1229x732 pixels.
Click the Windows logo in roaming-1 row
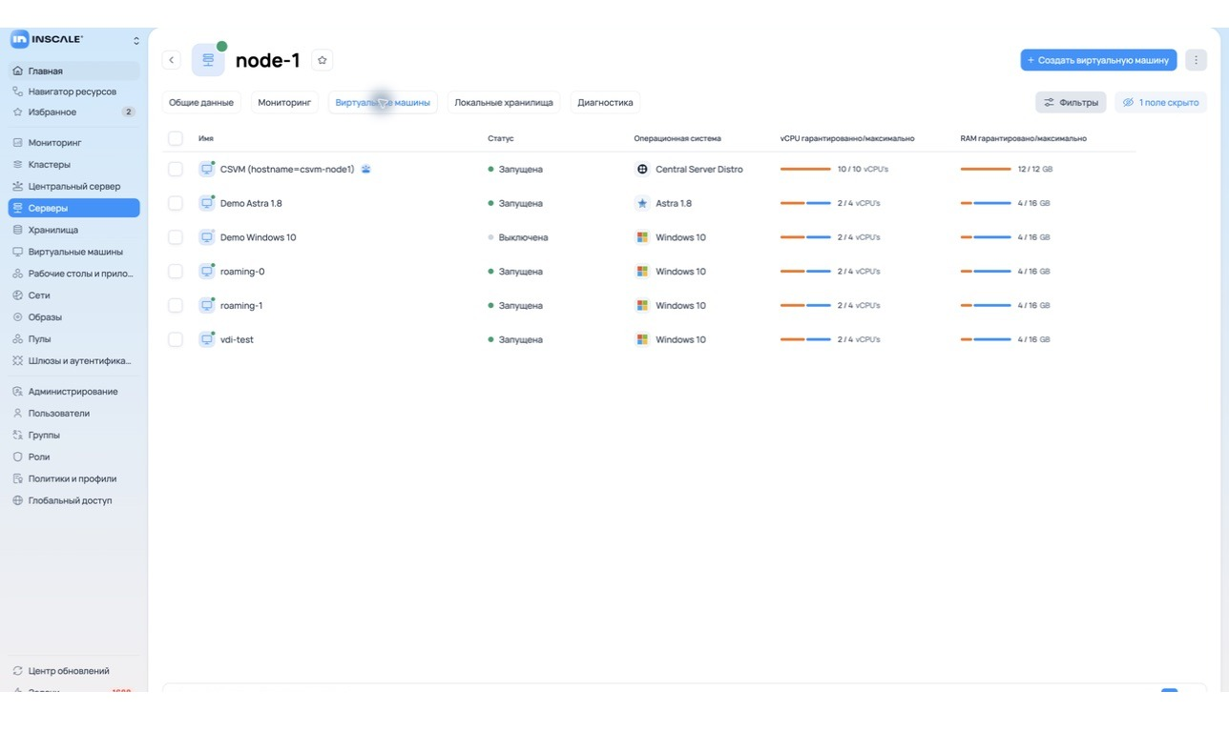[x=642, y=305]
